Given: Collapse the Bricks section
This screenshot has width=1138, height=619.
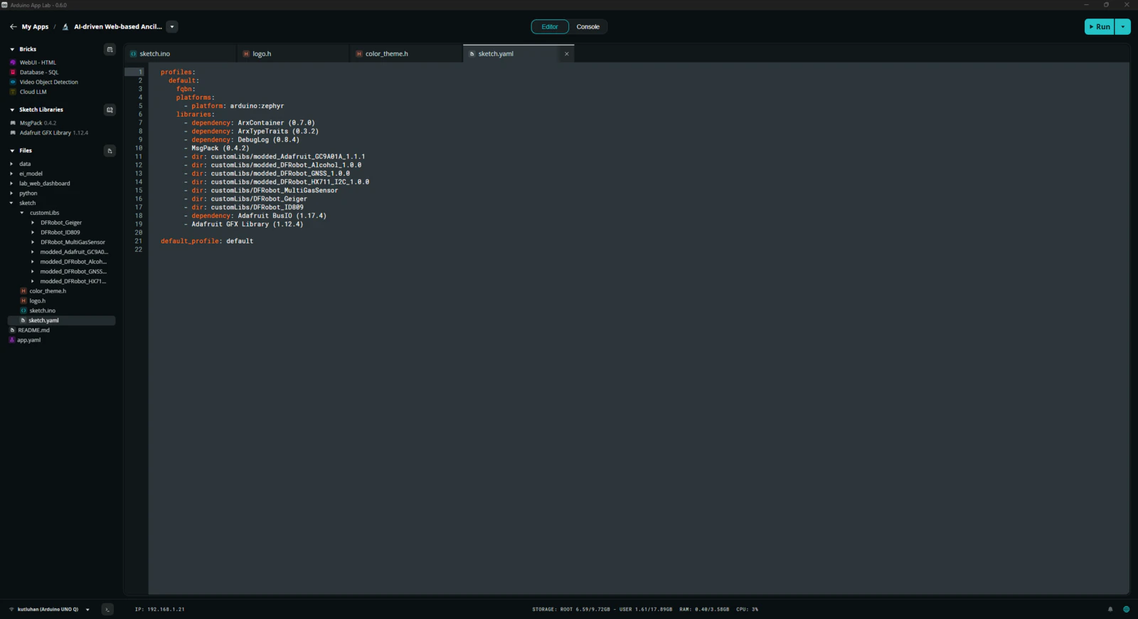Looking at the screenshot, I should point(12,50).
